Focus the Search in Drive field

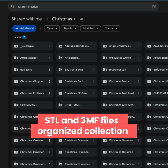click(x=83, y=7)
